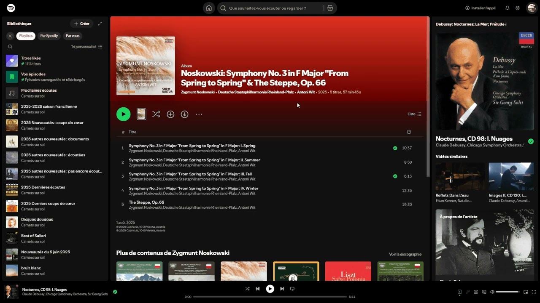Image resolution: width=540 pixels, height=303 pixels.
Task: Open the 2025 Dernières écoutes playlist
Action: click(x=55, y=190)
